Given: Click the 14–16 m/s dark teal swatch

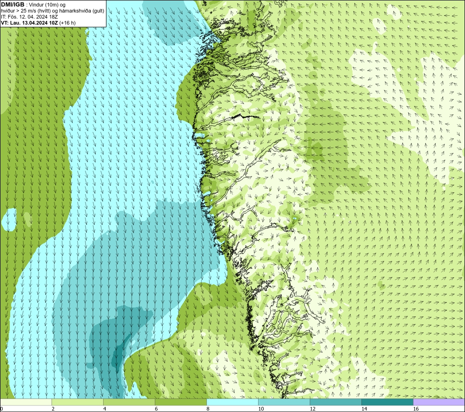Looking at the screenshot, I should click(387, 402).
